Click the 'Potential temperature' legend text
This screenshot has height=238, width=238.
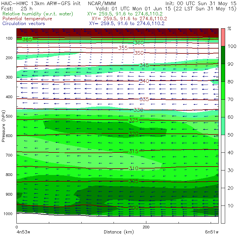[x=27, y=19]
